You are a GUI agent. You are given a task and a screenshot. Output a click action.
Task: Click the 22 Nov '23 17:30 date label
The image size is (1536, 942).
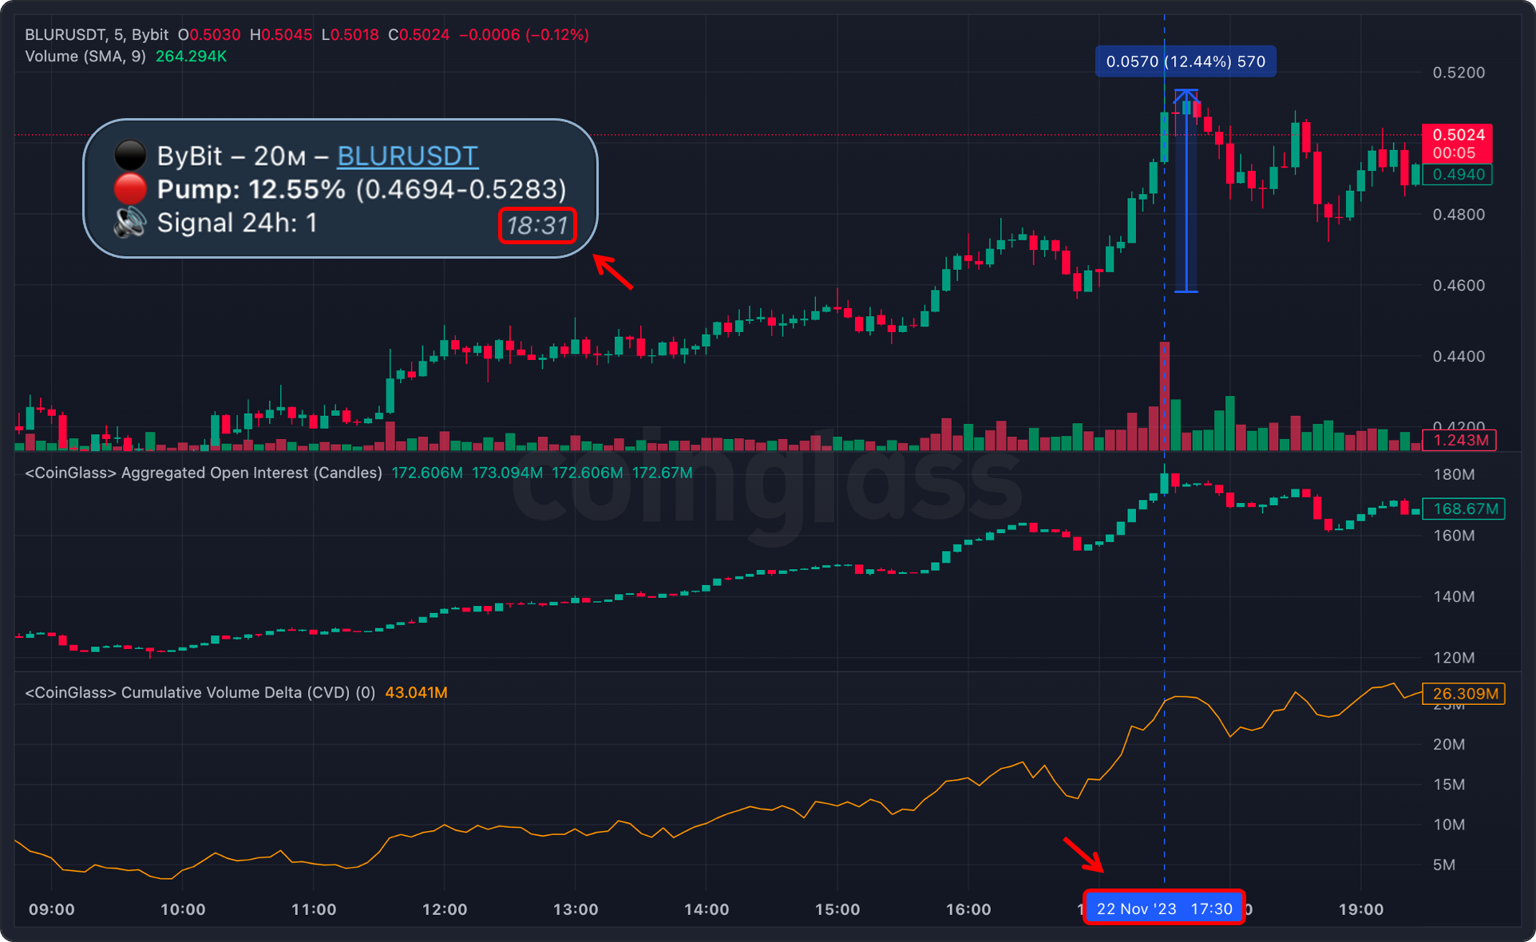click(1163, 908)
